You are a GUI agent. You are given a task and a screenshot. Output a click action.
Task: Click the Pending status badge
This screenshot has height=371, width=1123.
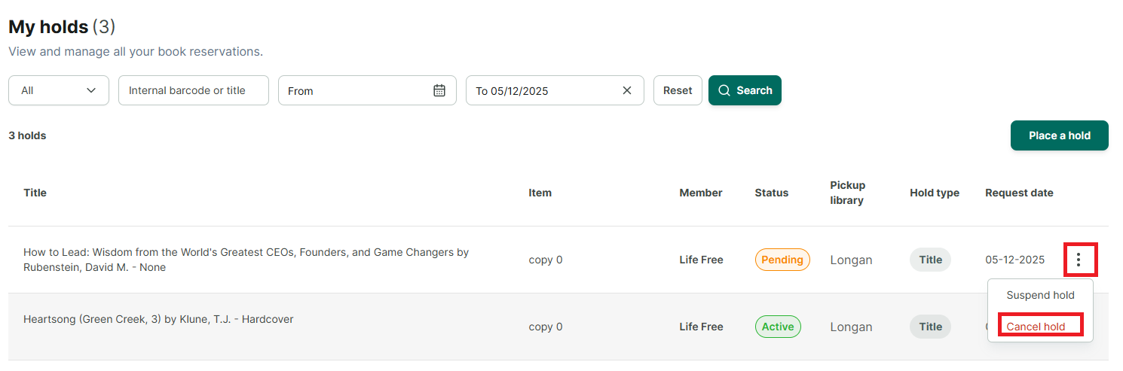(x=782, y=260)
